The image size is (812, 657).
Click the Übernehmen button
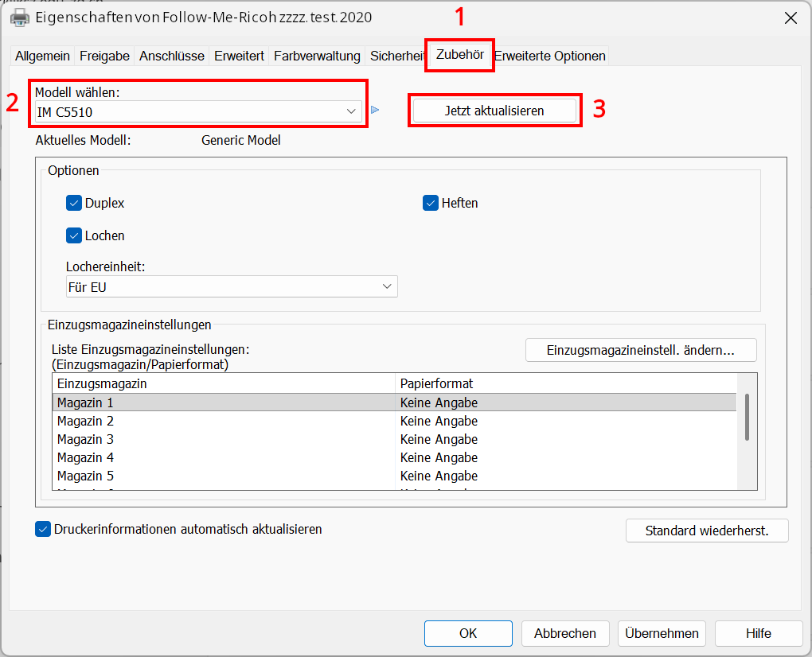coord(662,633)
